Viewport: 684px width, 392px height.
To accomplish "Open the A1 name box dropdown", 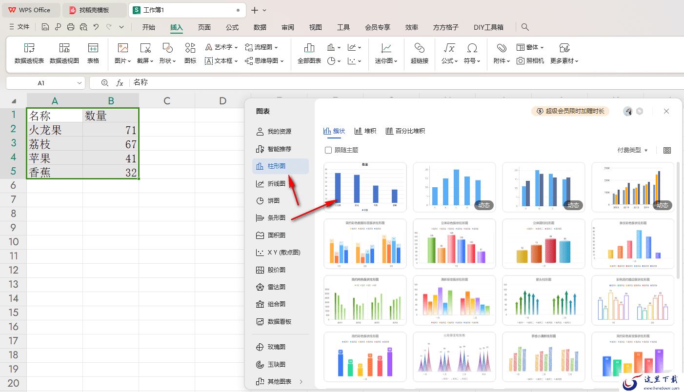I will point(80,83).
